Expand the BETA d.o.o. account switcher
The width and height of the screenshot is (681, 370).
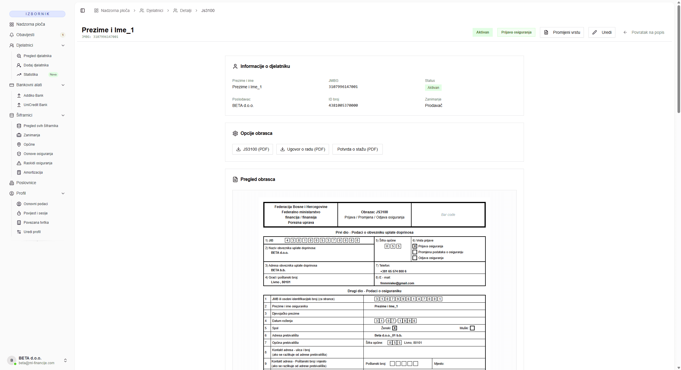pyautogui.click(x=66, y=360)
